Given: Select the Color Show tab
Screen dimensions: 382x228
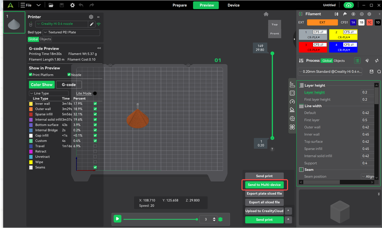Looking at the screenshot, I should click(x=42, y=85).
